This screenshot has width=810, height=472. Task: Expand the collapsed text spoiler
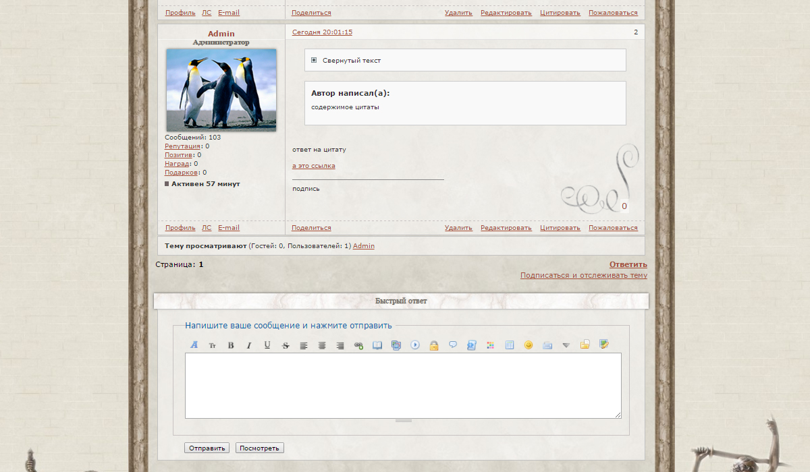[x=314, y=60]
